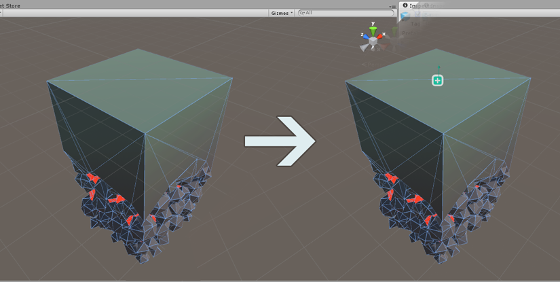Select the top face of the left cube
560x282 pixels.
(139, 88)
